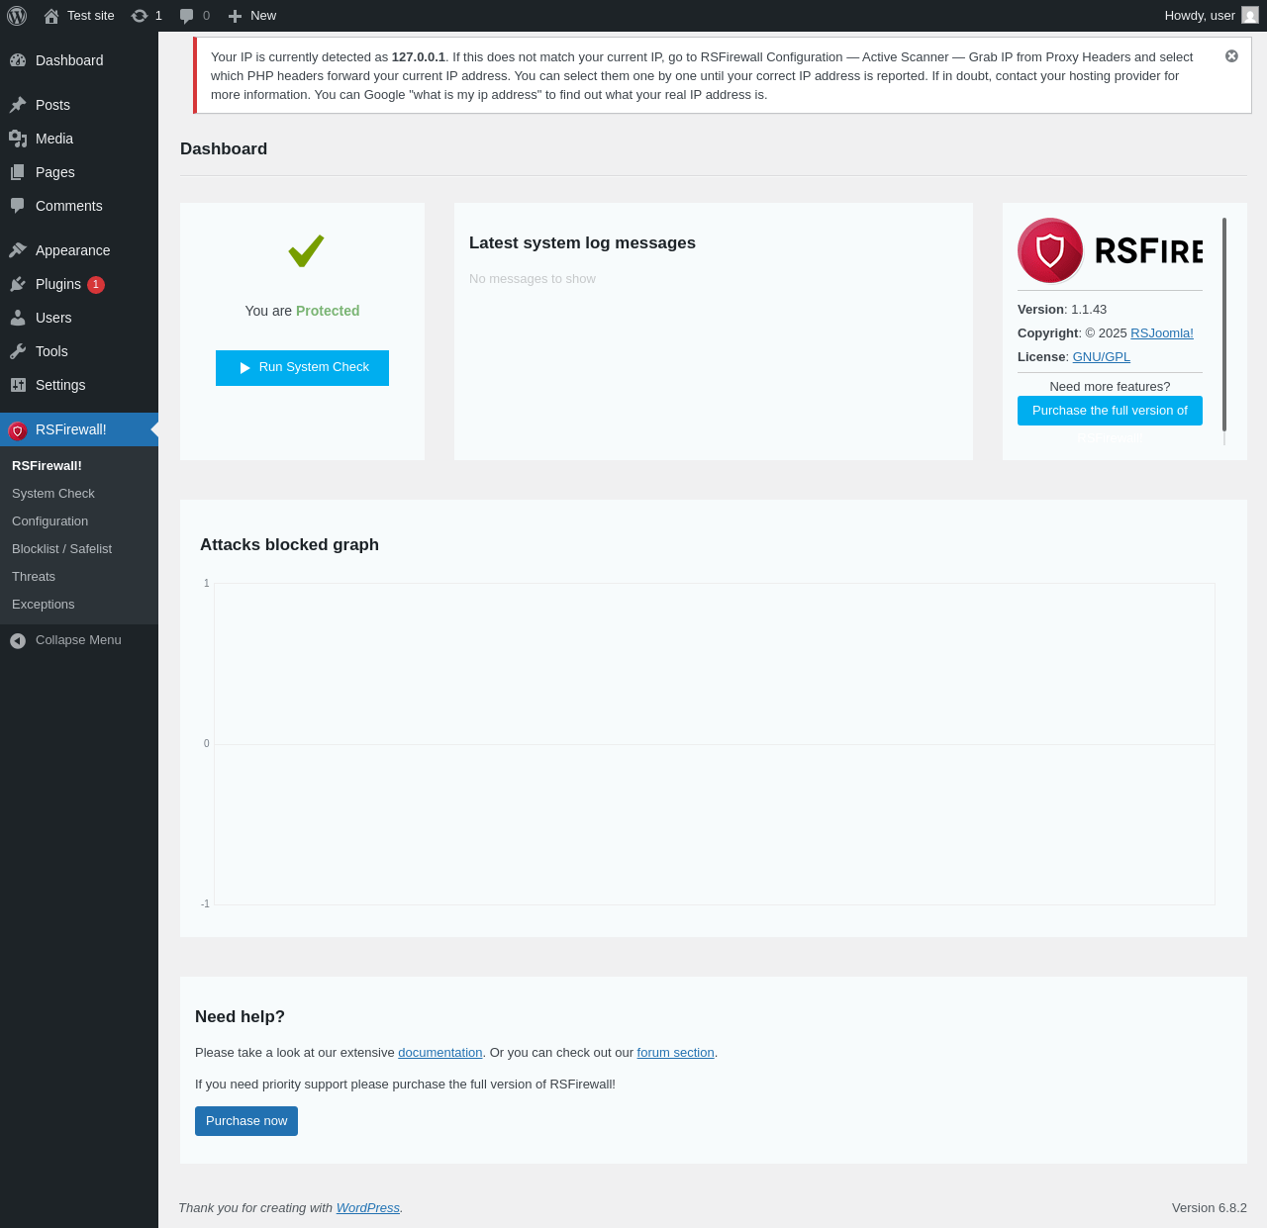1267x1228 pixels.
Task: Click the Media sidebar icon
Action: [x=18, y=139]
